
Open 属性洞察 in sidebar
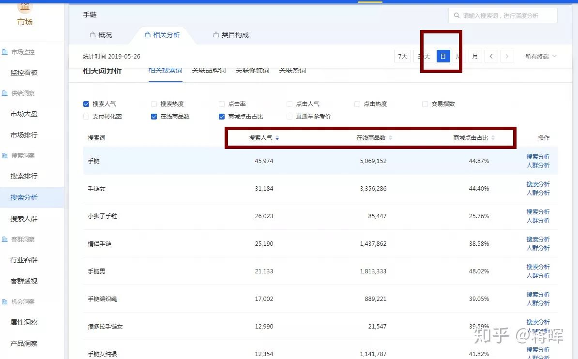(x=24, y=323)
